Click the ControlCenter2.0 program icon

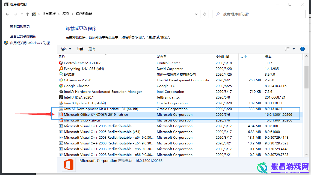click(x=61, y=63)
